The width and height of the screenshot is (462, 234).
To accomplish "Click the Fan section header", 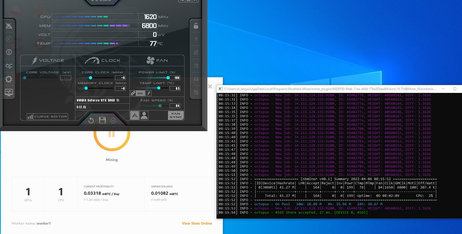I will point(157,60).
